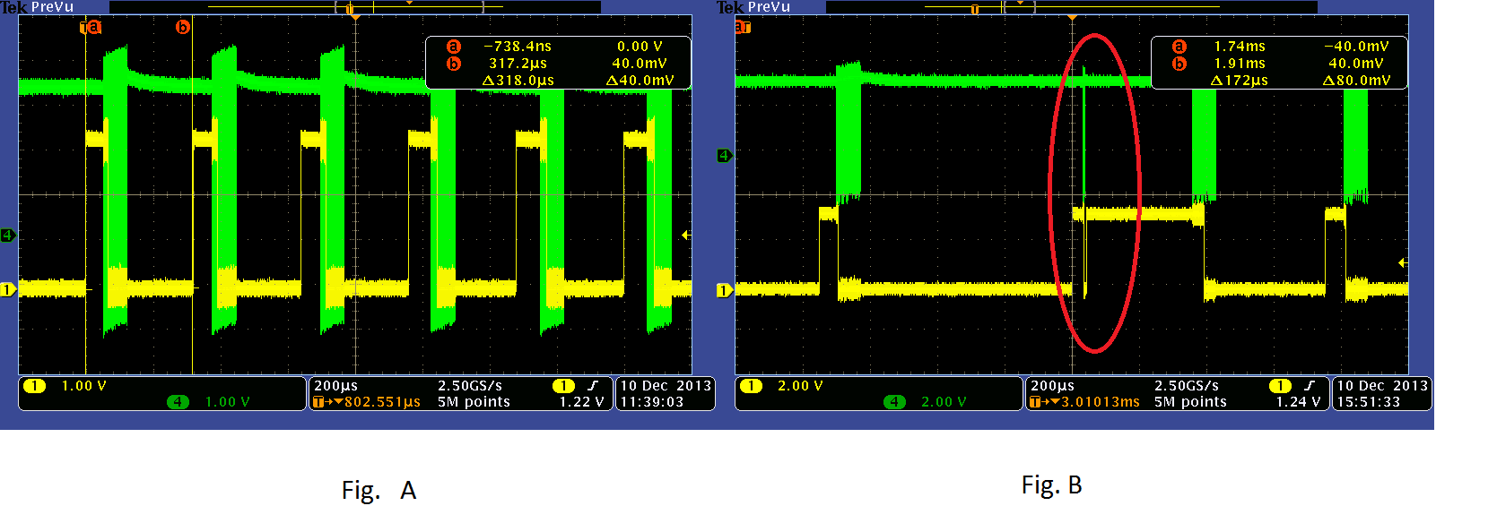Viewport: 1497px width, 523px height.
Task: Click the 11:39:03 timestamp
Action: coord(652,402)
